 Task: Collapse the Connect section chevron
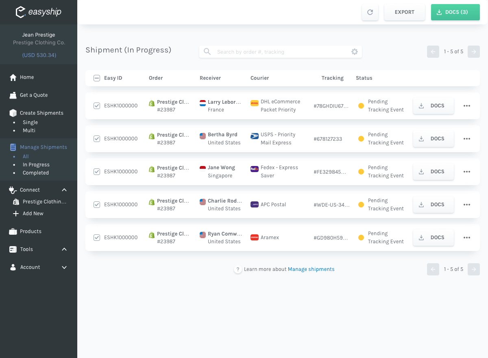coord(64,190)
